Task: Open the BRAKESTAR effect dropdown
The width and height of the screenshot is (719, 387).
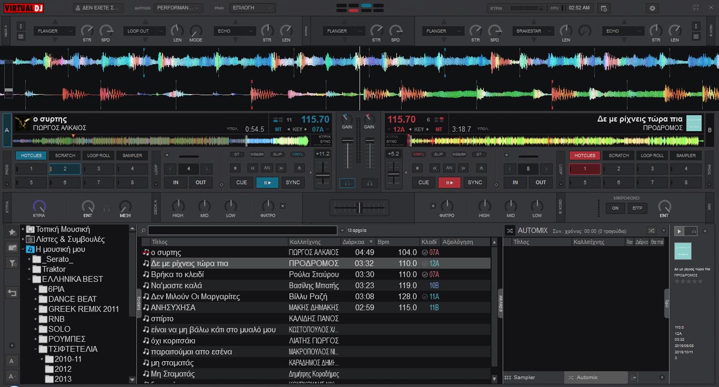Action: (533, 31)
